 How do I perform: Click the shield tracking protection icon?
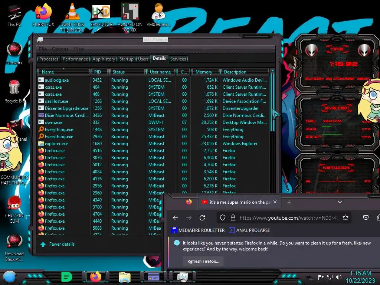223,217
